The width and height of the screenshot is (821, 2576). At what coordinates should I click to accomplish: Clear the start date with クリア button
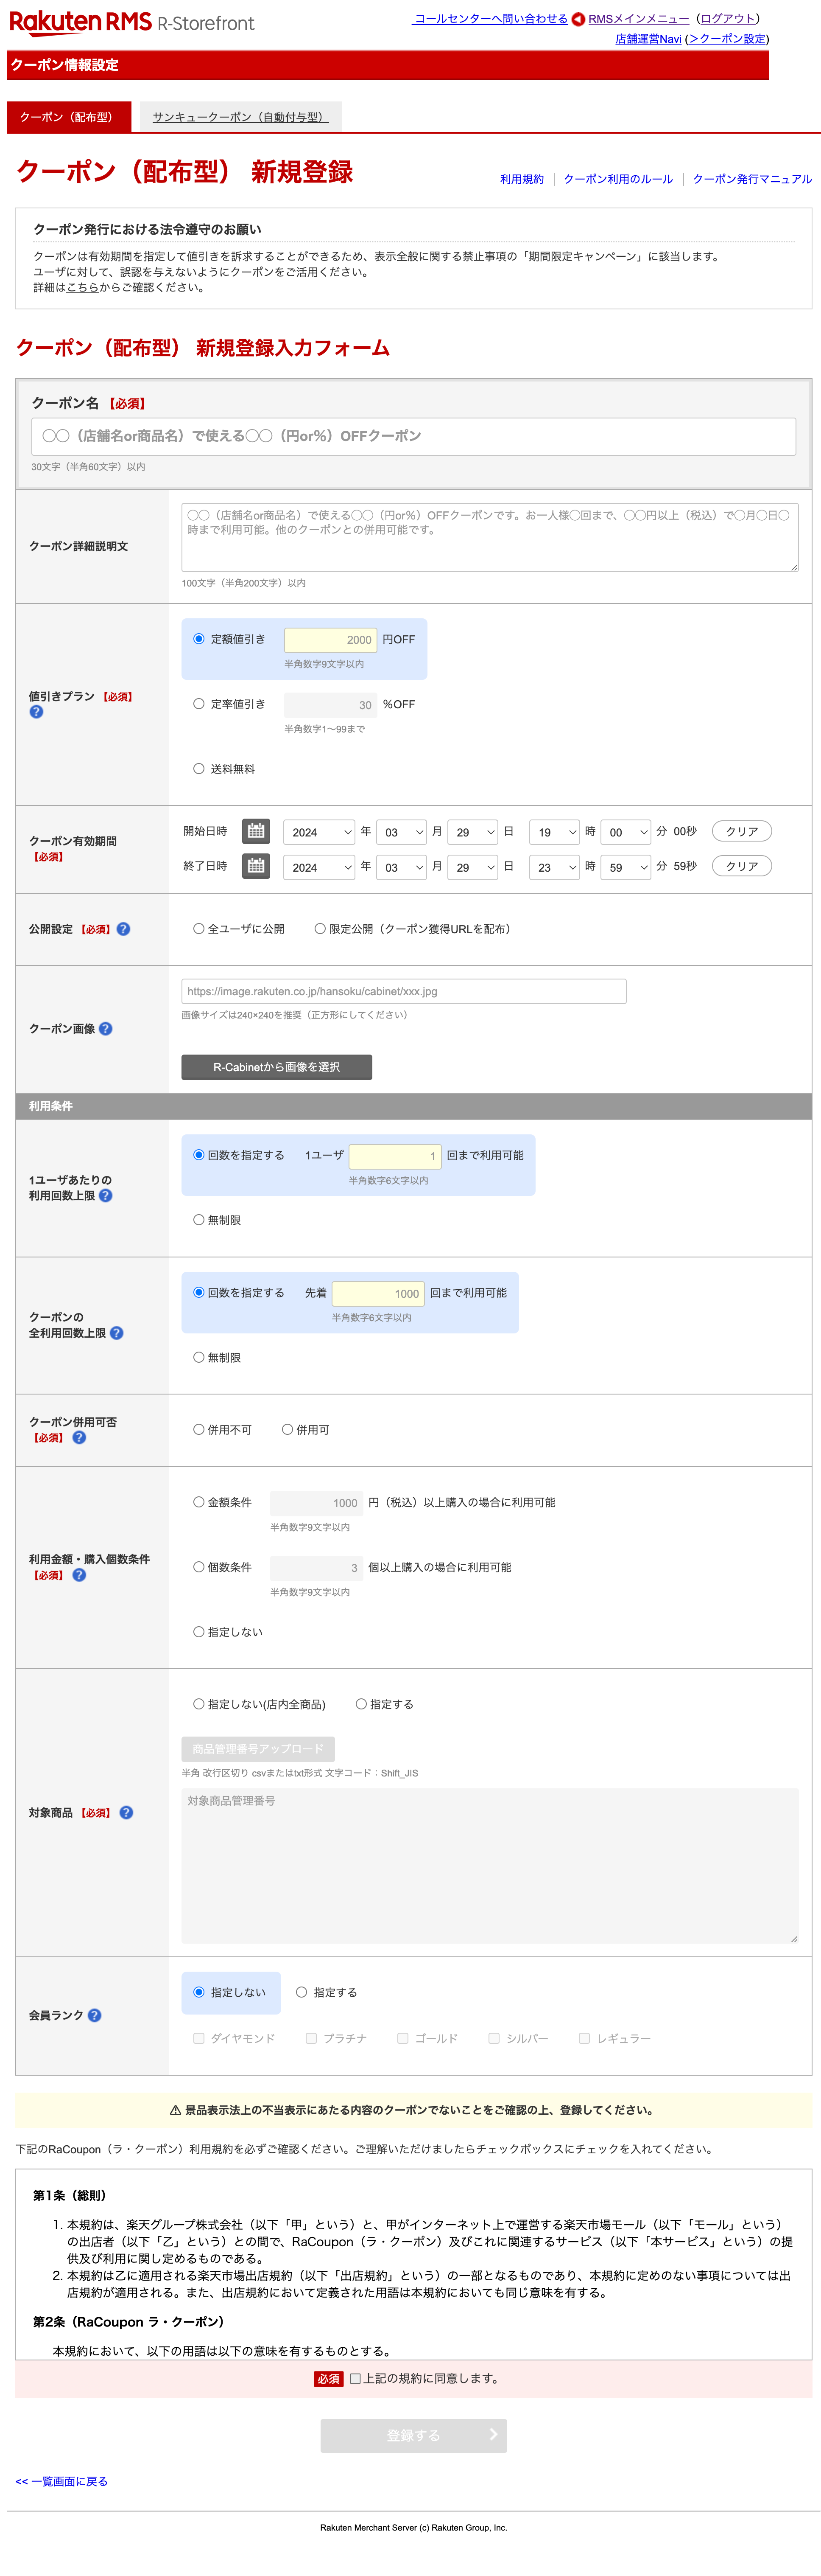[x=742, y=832]
